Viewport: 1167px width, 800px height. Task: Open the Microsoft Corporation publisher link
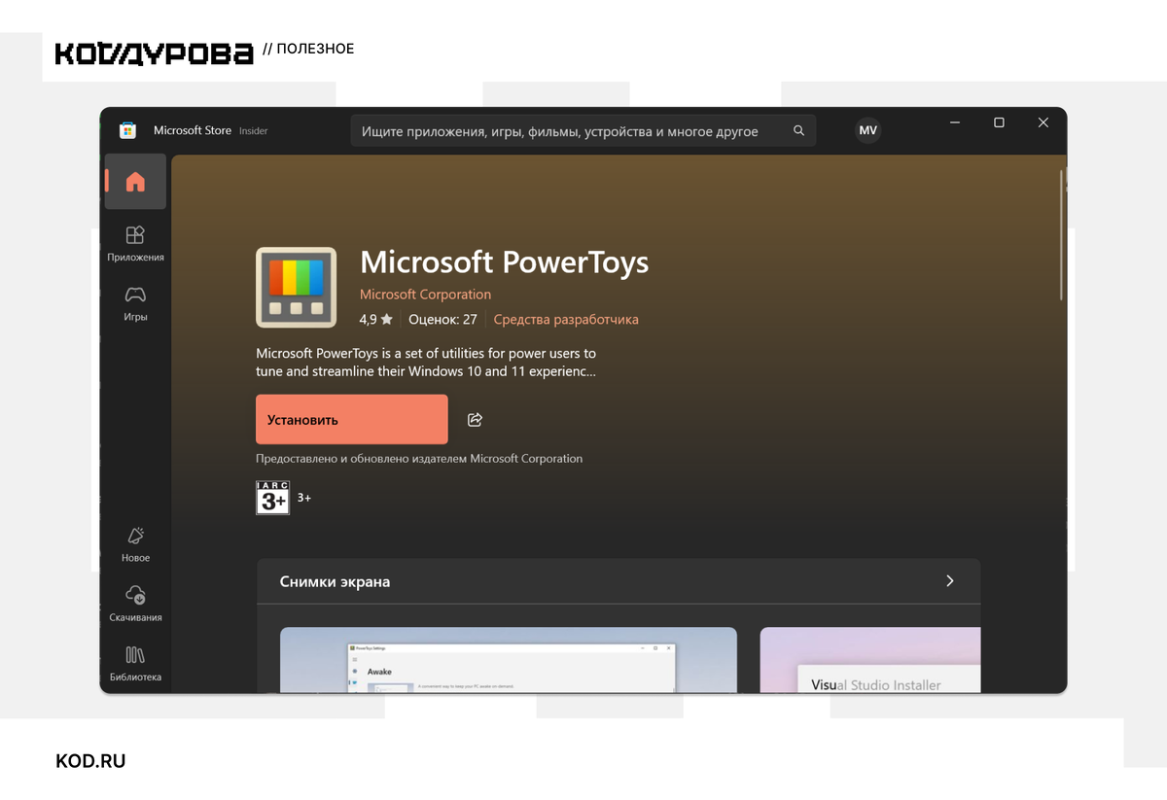tap(425, 295)
